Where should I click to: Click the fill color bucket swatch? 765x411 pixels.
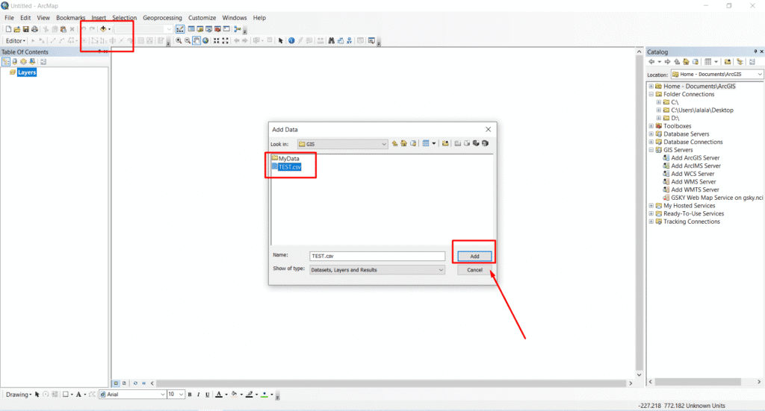234,395
